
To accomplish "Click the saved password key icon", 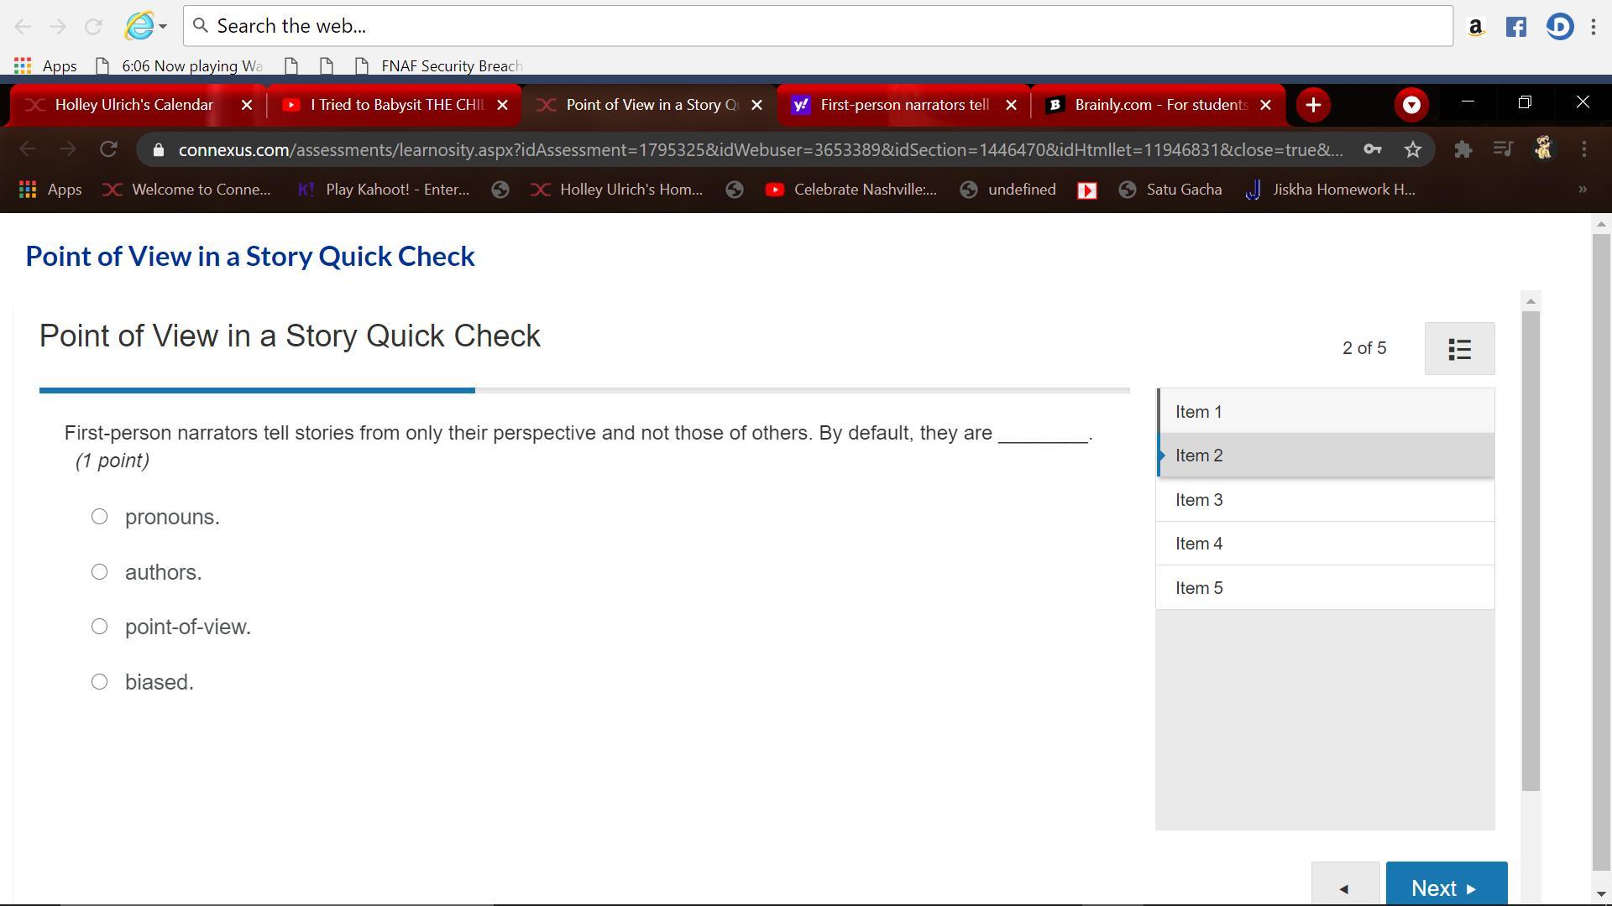I will [x=1372, y=149].
